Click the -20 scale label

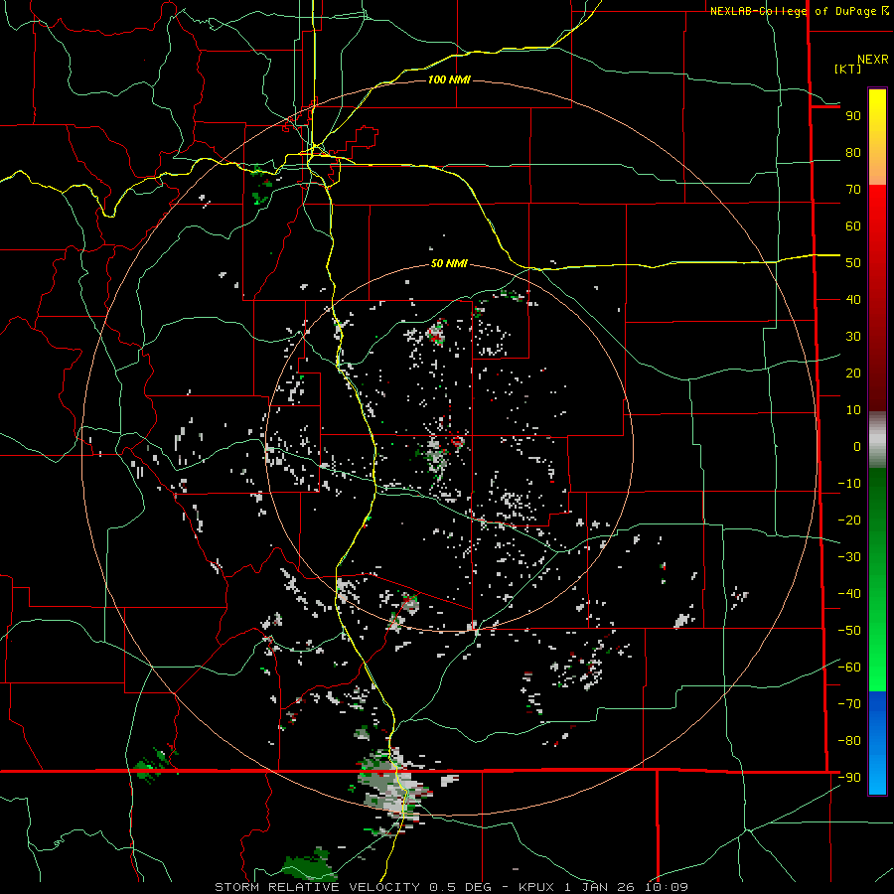tap(849, 521)
